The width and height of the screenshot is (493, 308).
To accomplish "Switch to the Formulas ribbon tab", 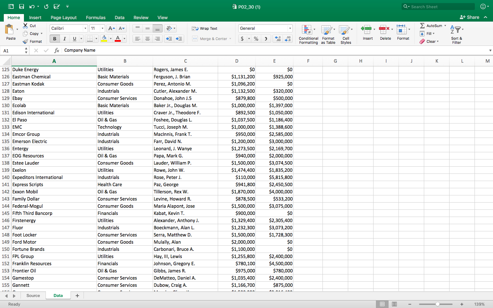I will [x=96, y=17].
